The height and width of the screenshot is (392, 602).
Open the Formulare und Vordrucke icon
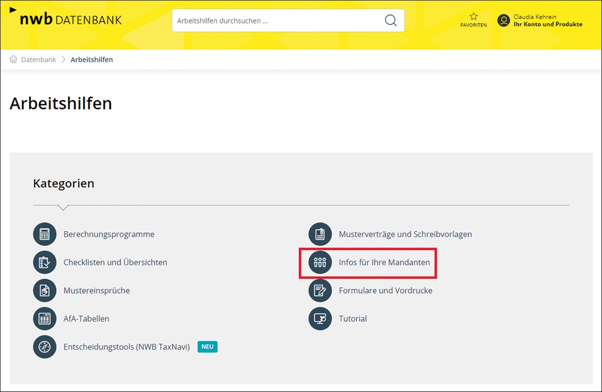tap(320, 290)
